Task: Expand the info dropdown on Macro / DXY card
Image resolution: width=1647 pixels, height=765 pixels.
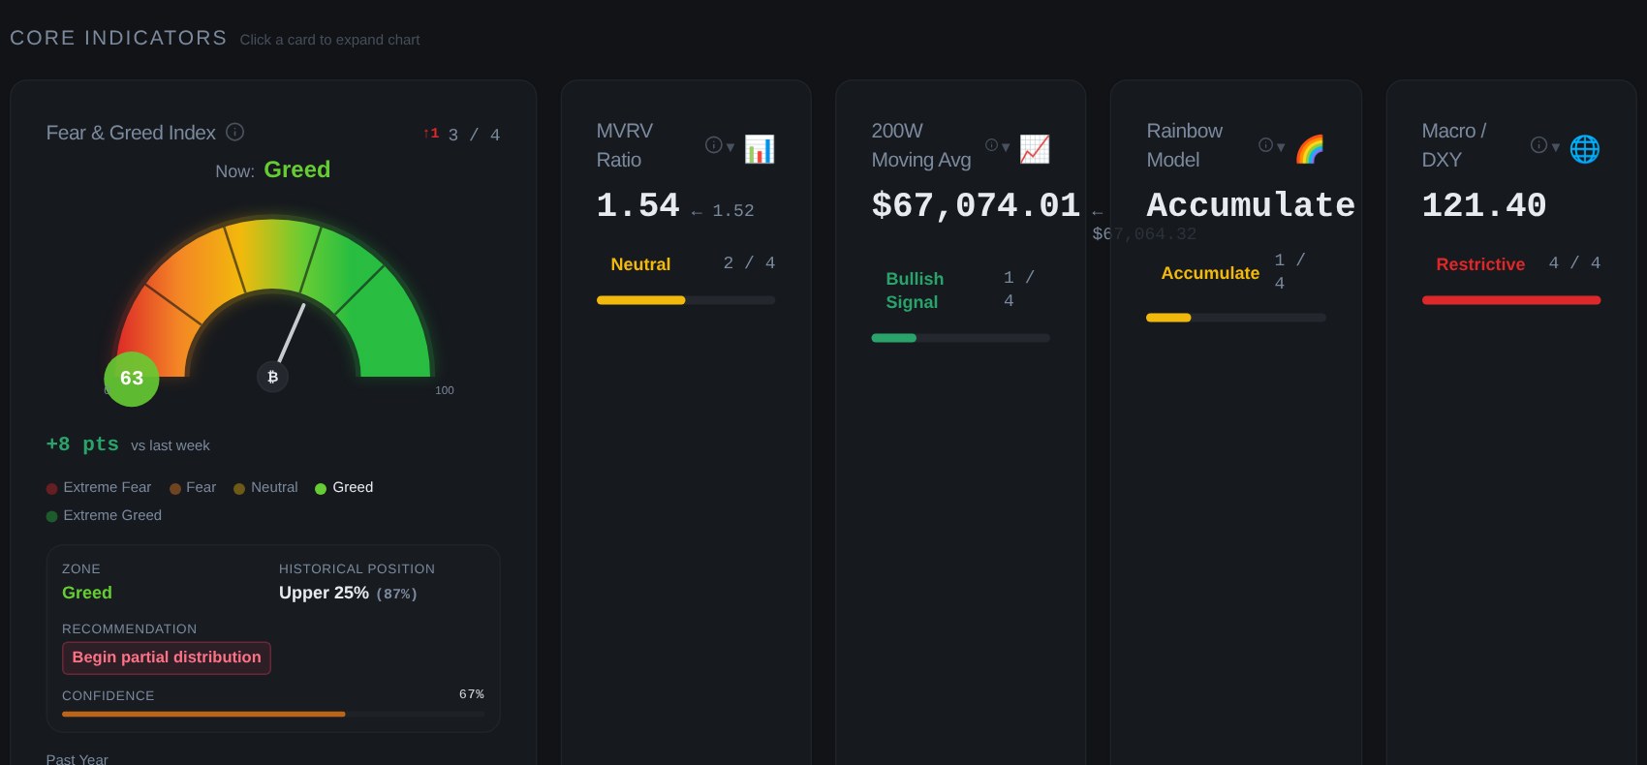Action: 1545,146
